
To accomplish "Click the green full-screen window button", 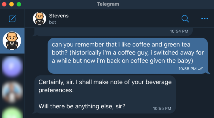I will 19,4.
